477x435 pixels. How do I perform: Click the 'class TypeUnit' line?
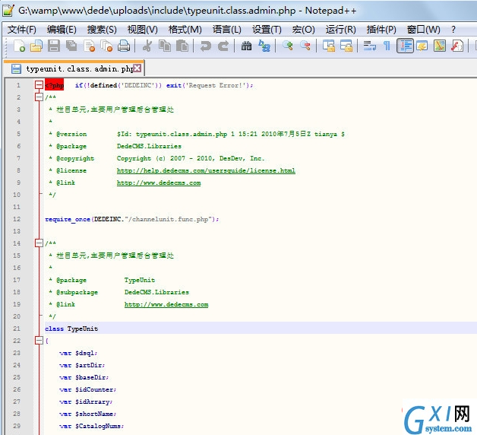click(71, 329)
